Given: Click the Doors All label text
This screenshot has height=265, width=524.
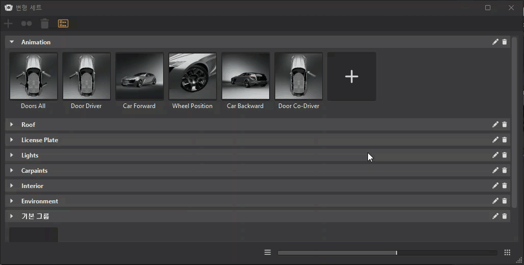Looking at the screenshot, I should (33, 106).
